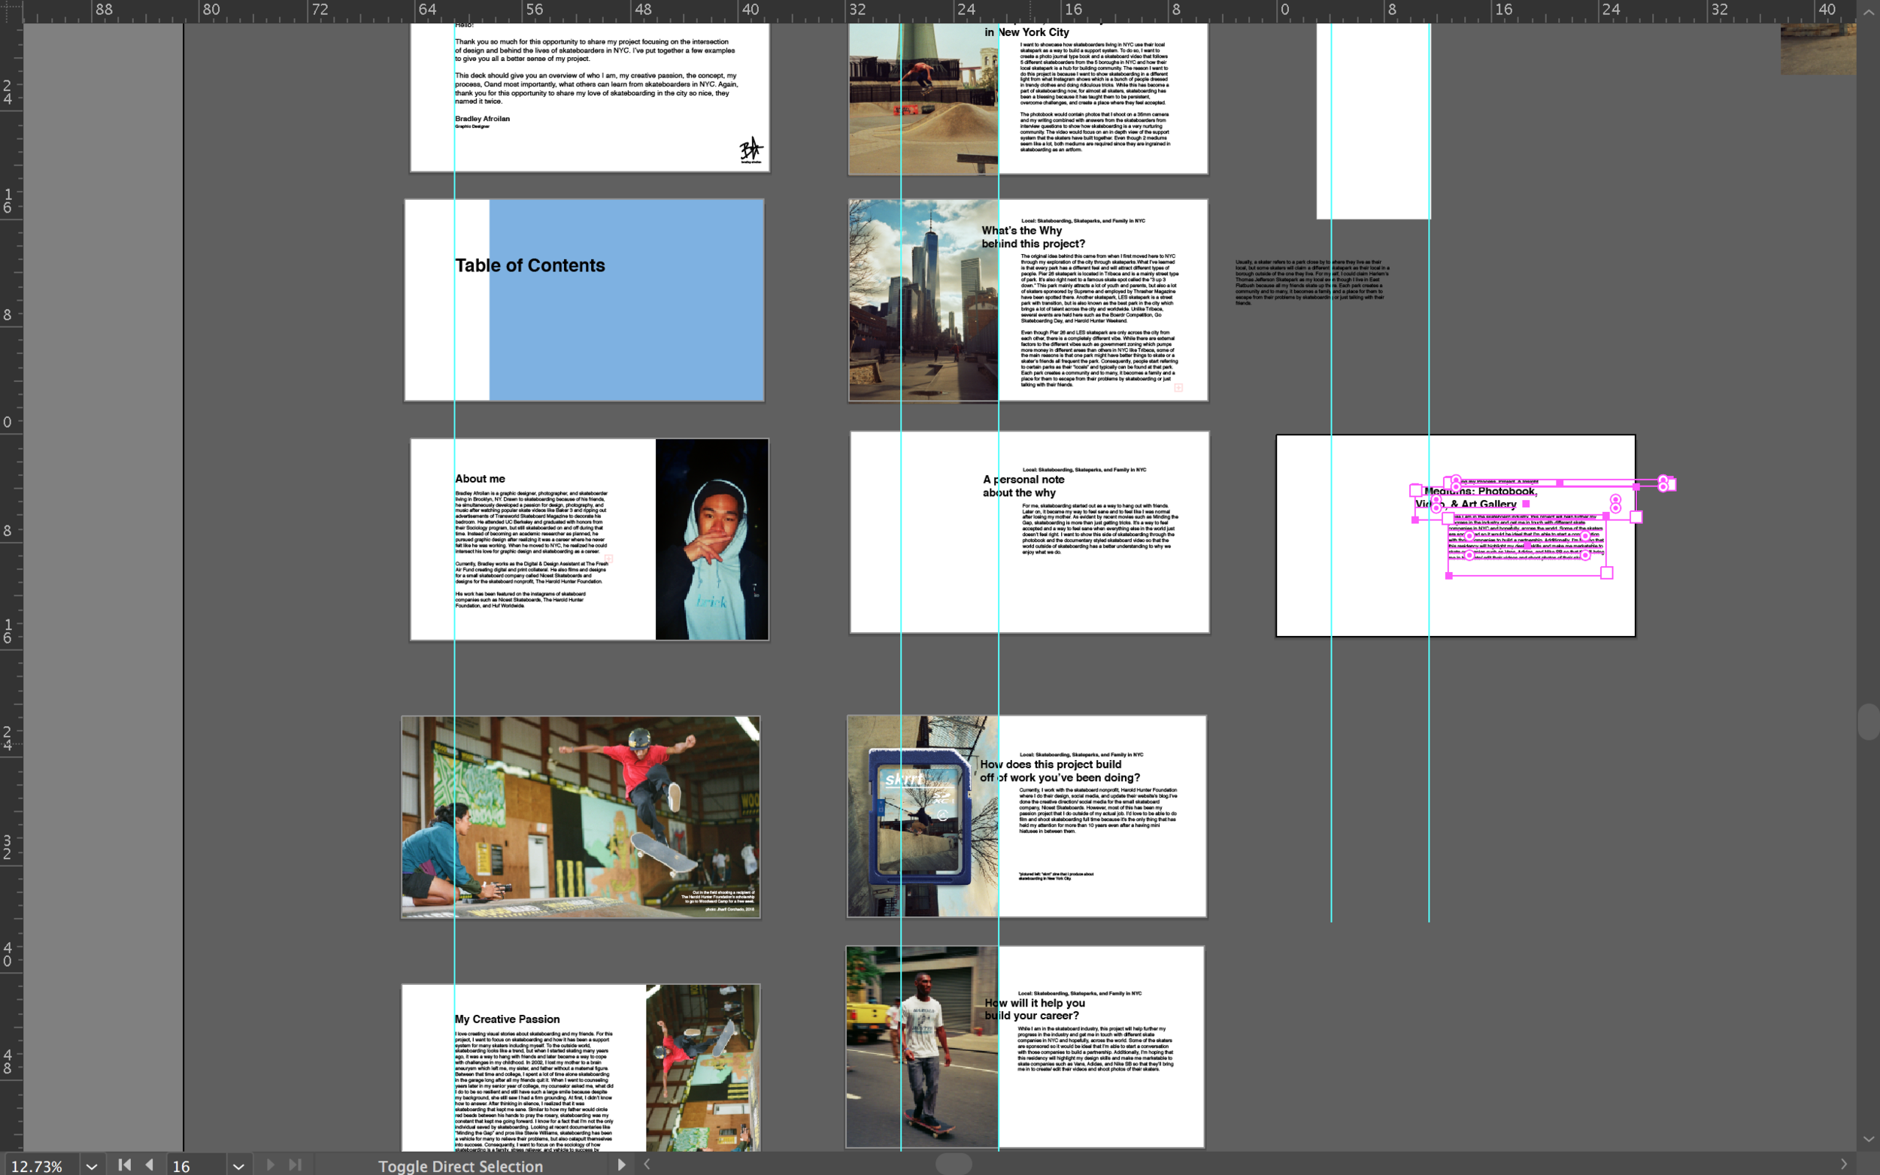
Task: Open the page number dropdown
Action: (238, 1165)
